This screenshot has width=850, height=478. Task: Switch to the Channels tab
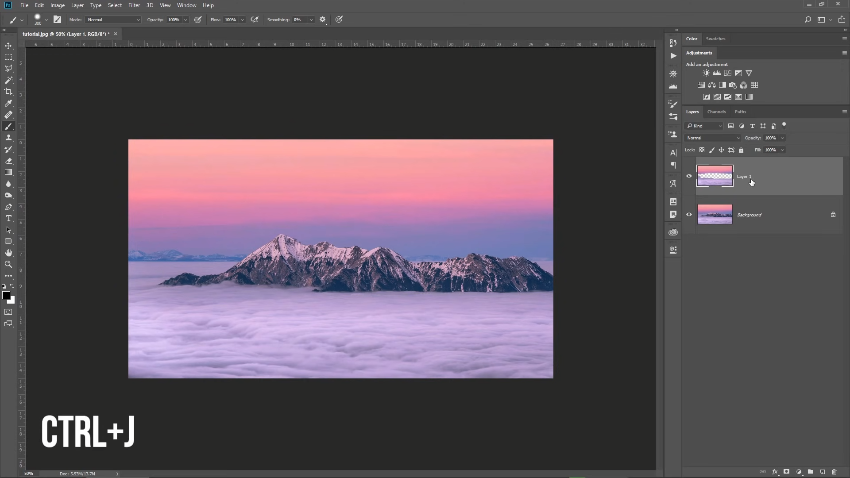[716, 112]
